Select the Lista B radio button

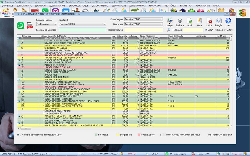click(216, 30)
